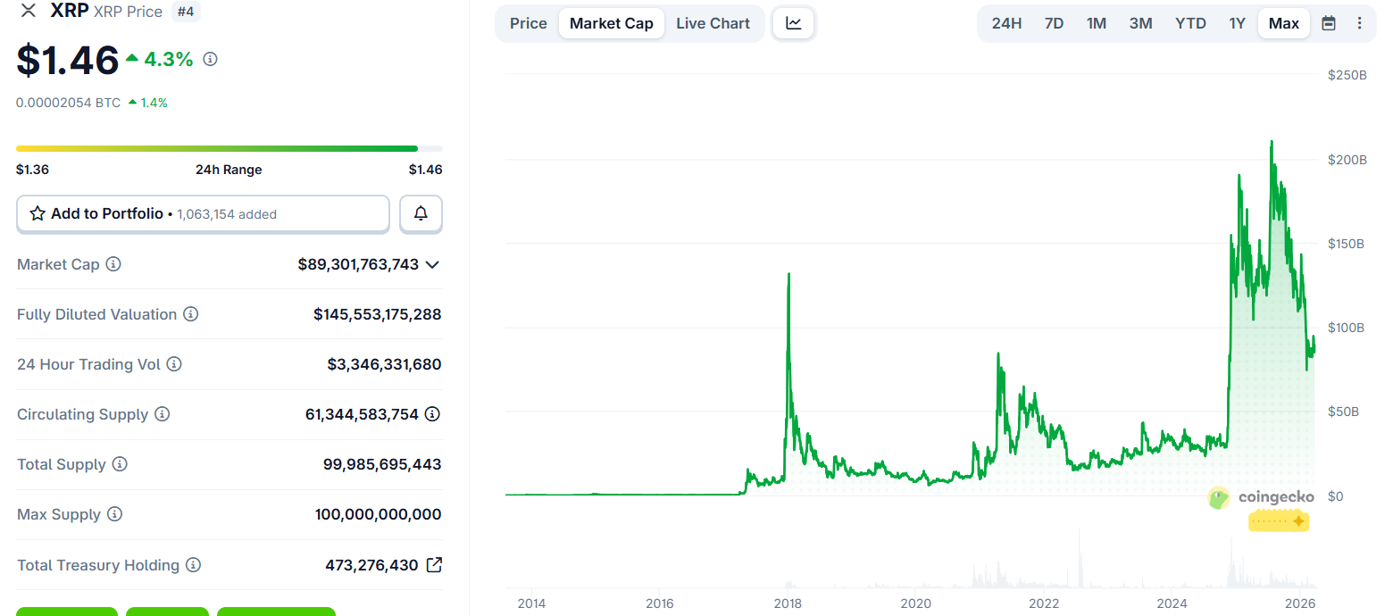Set chart range to 1Y
The width and height of the screenshot is (1393, 616).
pos(1237,23)
